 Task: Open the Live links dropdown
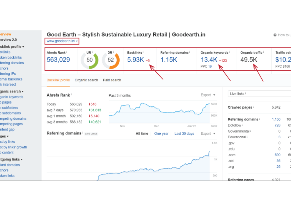point(260,94)
